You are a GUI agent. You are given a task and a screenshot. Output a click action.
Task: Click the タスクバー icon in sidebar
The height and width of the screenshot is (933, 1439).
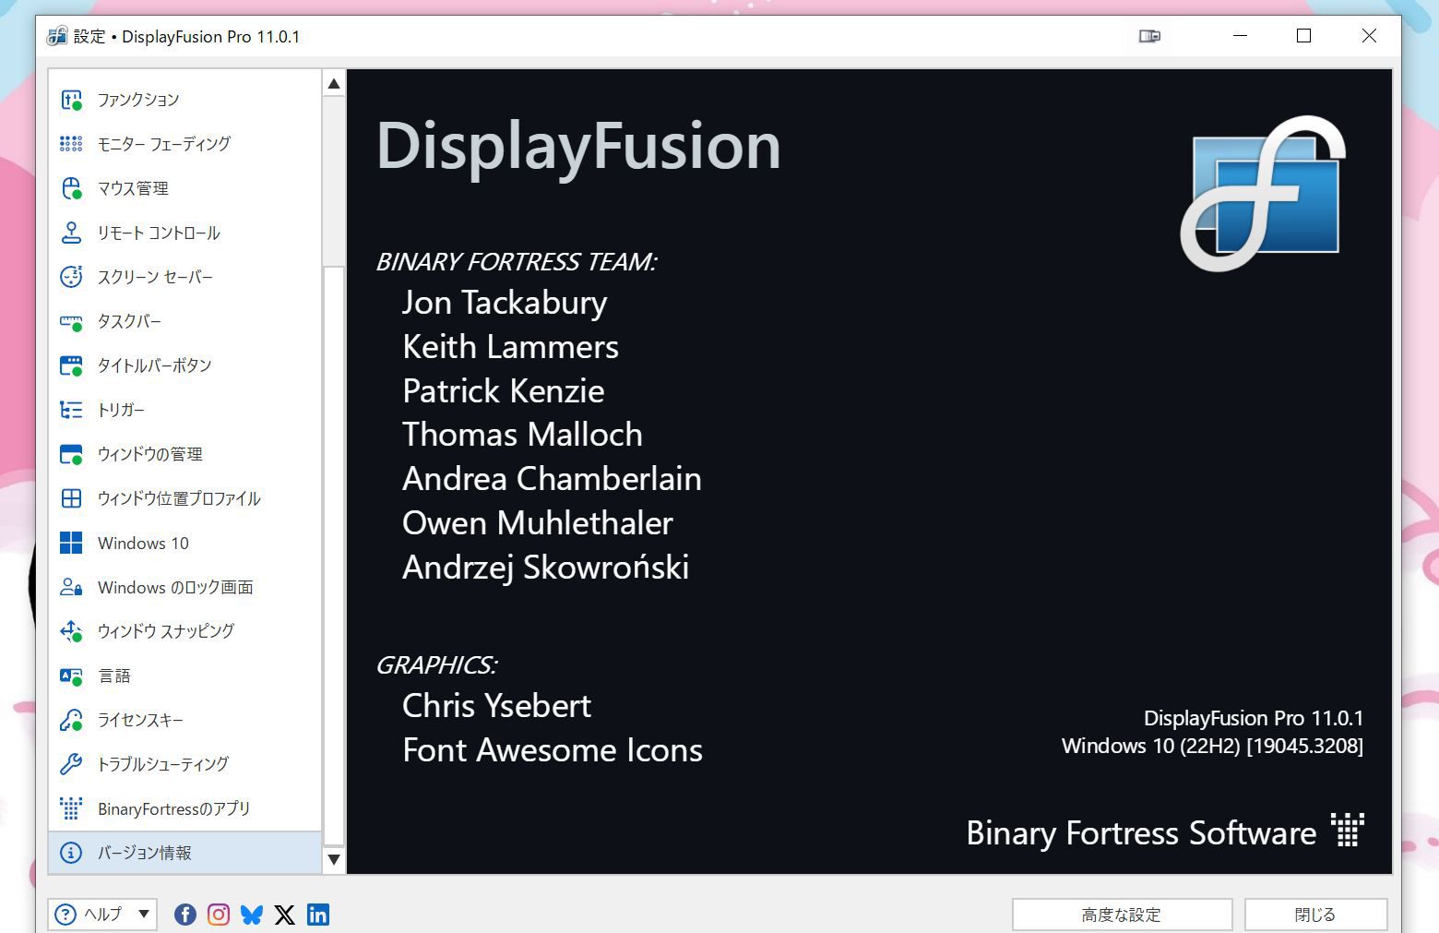point(71,321)
